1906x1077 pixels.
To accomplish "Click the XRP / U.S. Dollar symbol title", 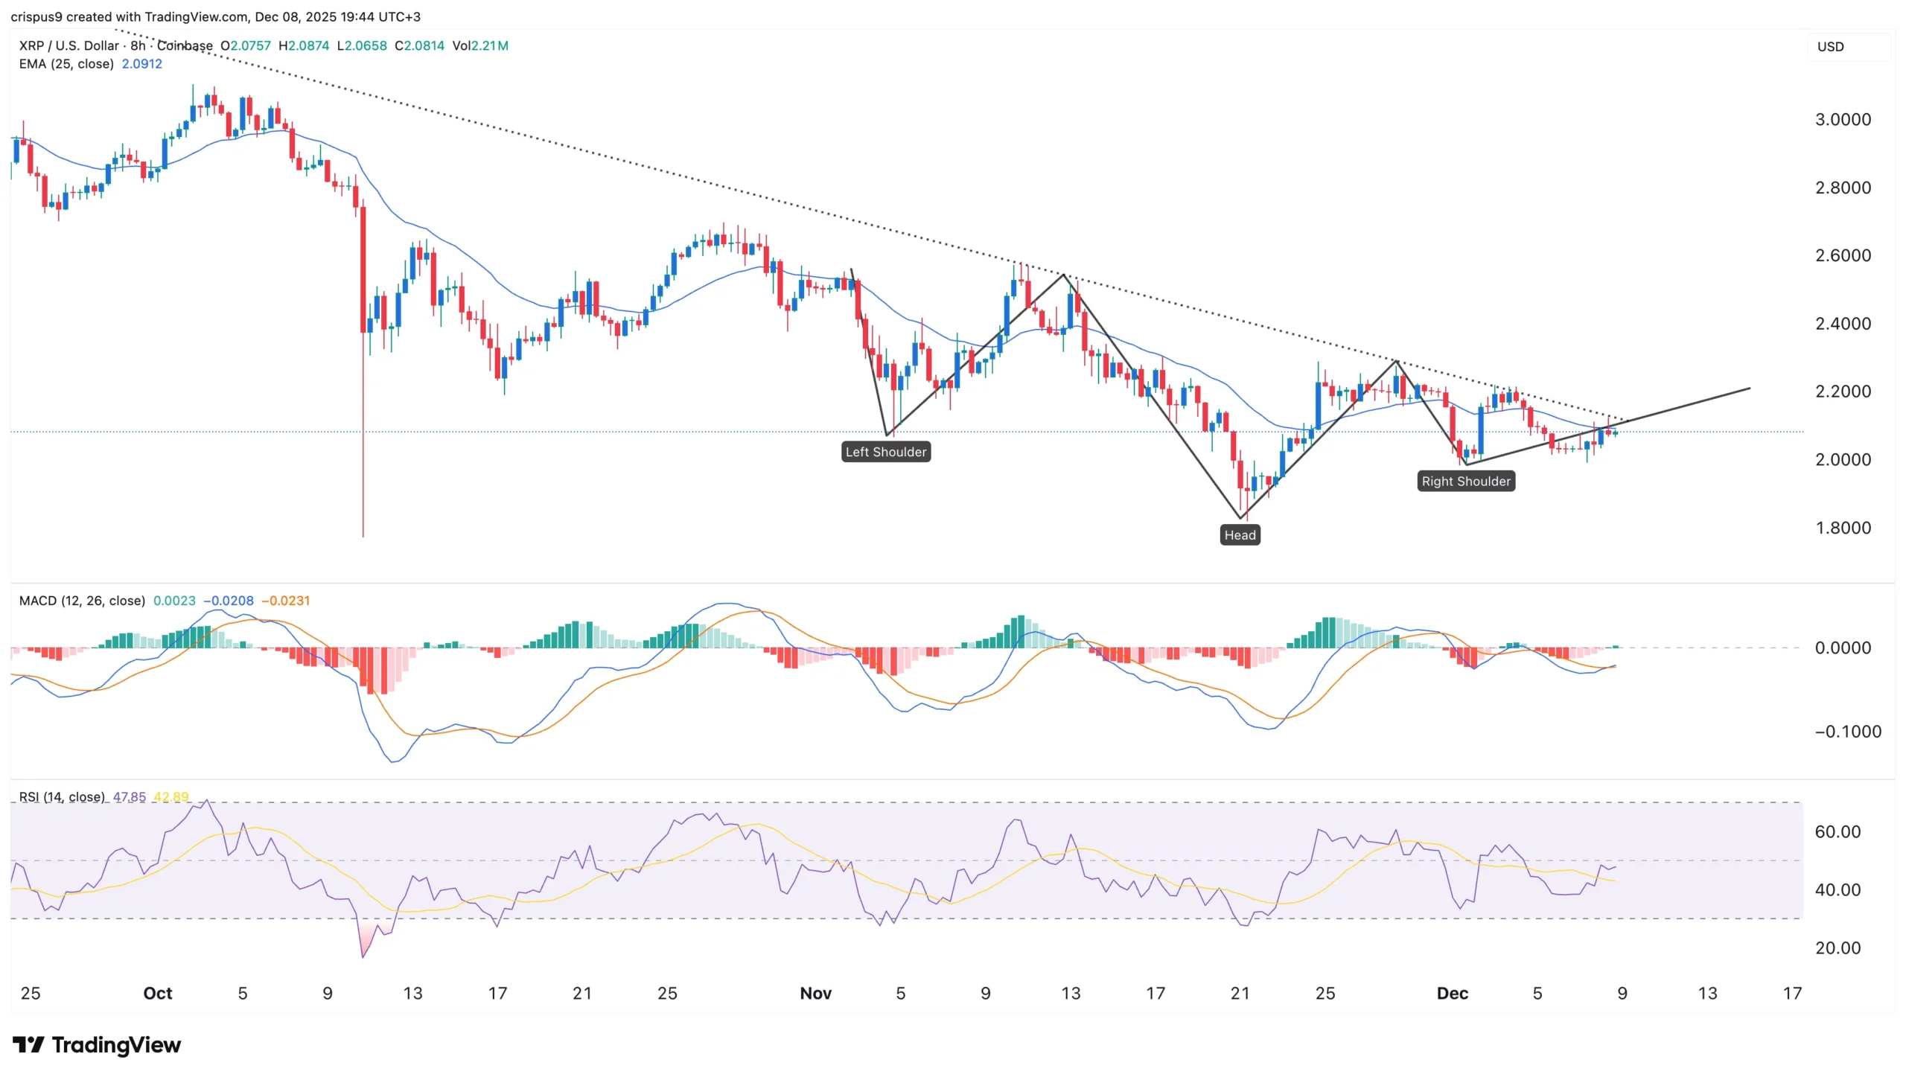I will [68, 45].
